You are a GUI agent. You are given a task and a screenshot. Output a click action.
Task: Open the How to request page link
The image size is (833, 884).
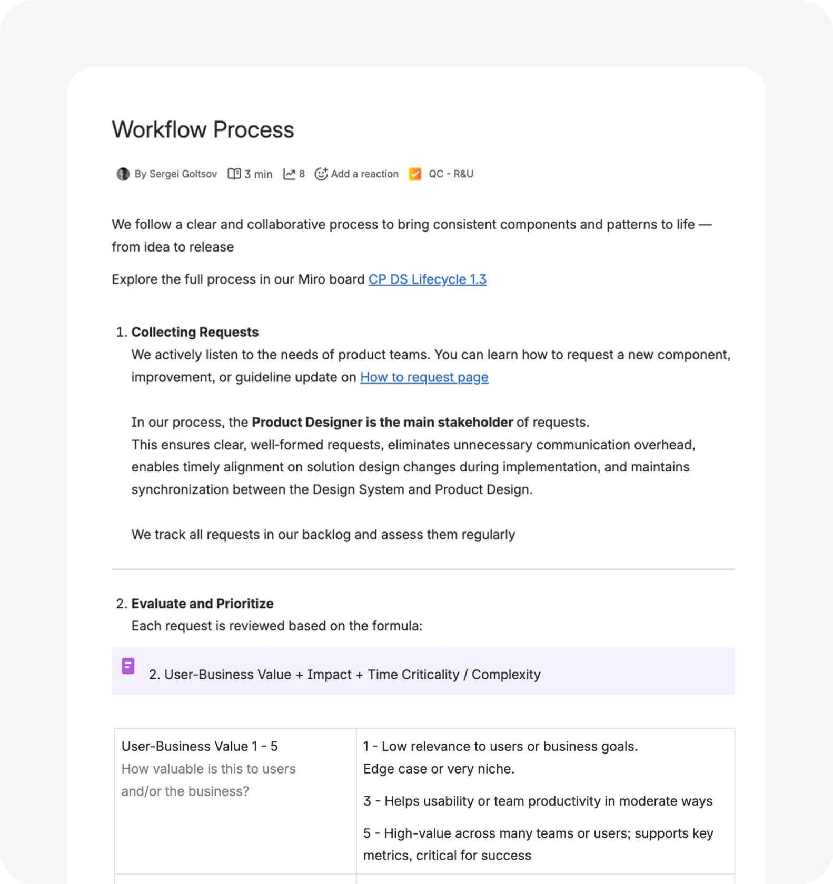tap(424, 377)
